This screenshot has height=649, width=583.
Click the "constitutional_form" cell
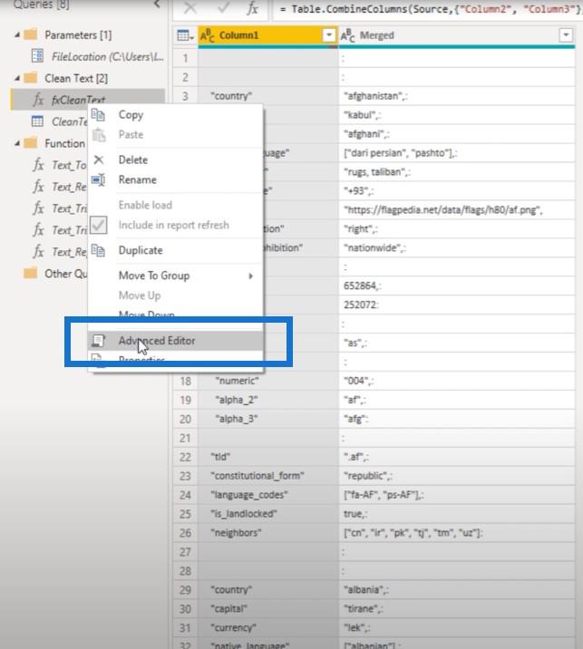click(x=267, y=476)
